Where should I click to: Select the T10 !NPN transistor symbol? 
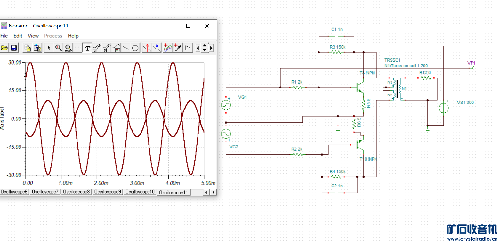tap(360, 145)
